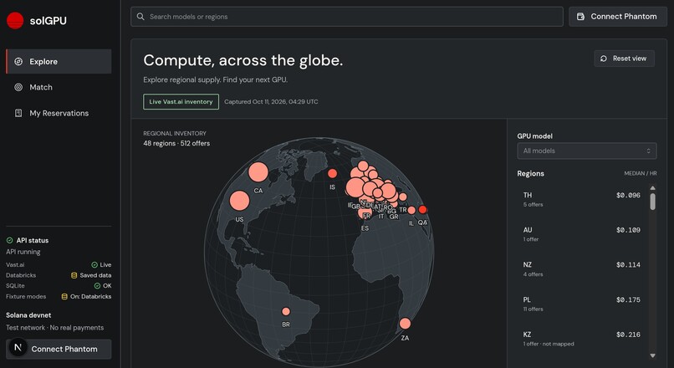This screenshot has width=674, height=368.
Task: Click Connect Phantom button in sidebar bottom
Action: [x=59, y=349]
